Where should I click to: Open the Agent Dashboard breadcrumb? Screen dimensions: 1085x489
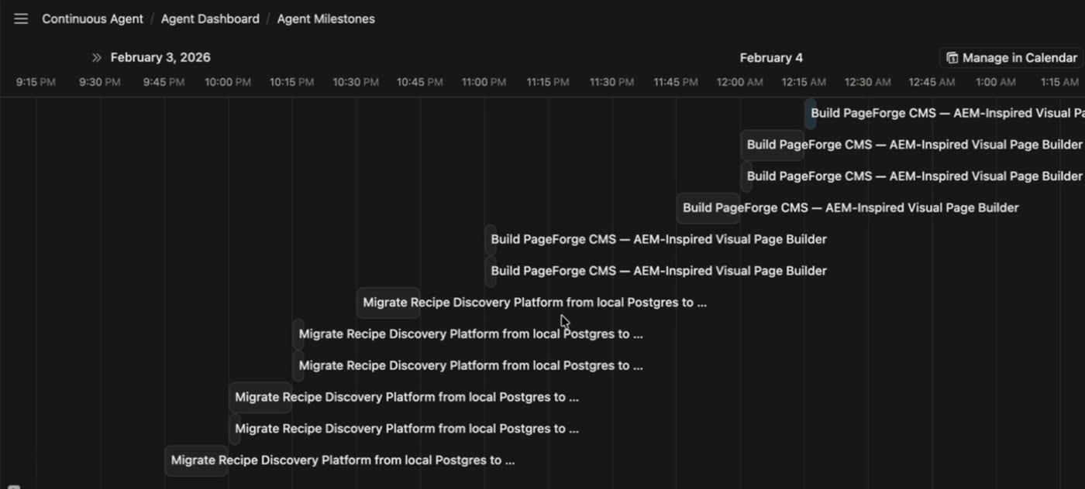click(x=210, y=19)
